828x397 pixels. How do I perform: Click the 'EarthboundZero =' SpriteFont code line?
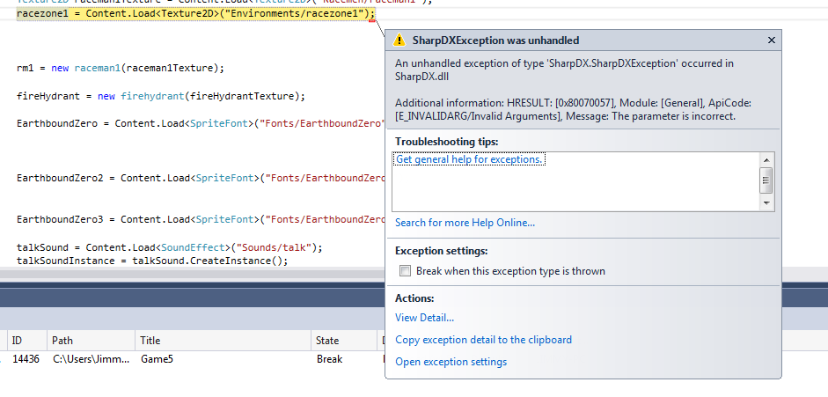coord(201,123)
